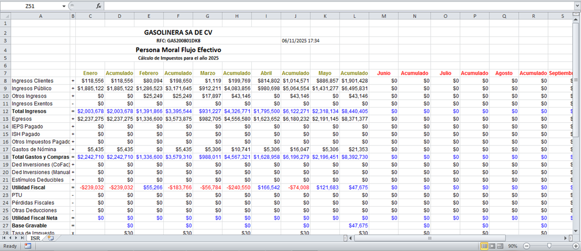The image size is (581, 251).
Task: Select the ISR sheet tab
Action: [35, 238]
